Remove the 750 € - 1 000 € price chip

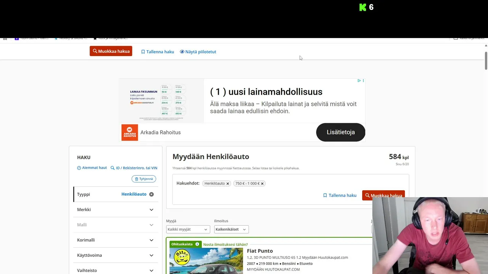coord(262,183)
